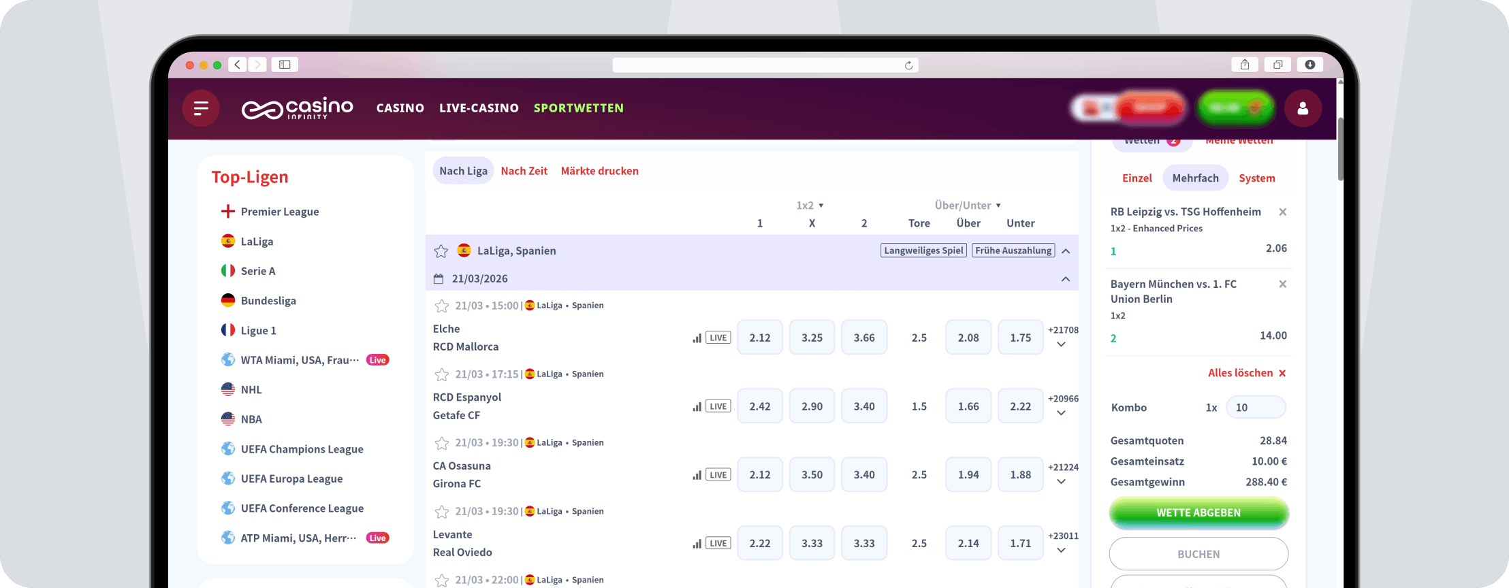1509x588 pixels.
Task: Open Bundesliga in Top-Ligen
Action: pos(268,301)
